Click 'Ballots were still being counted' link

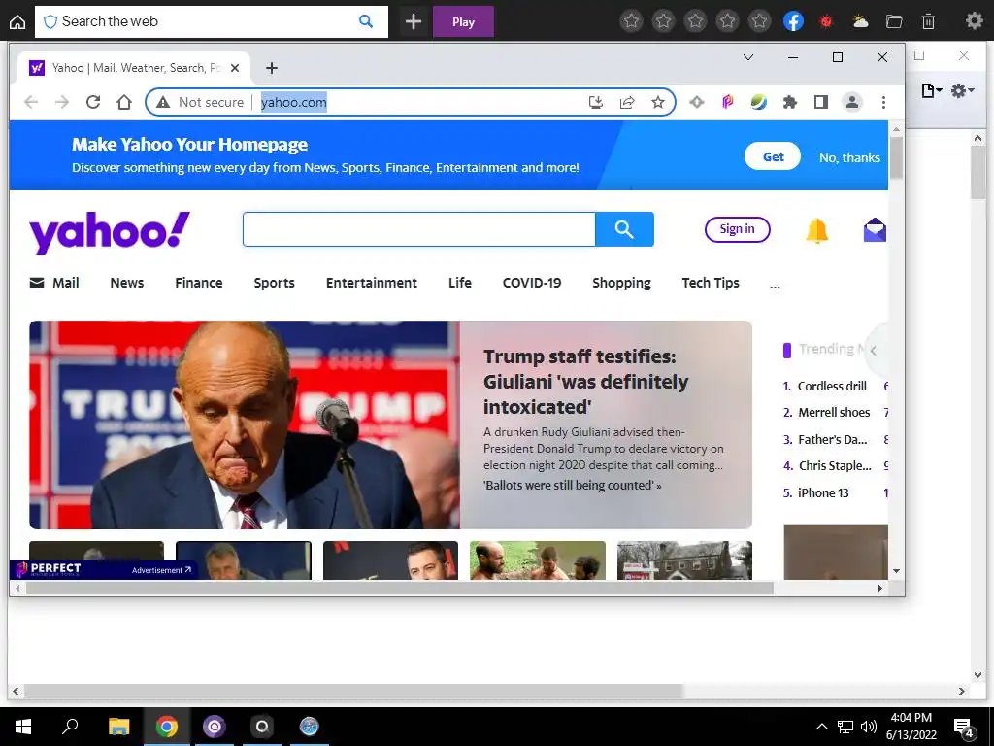click(573, 486)
